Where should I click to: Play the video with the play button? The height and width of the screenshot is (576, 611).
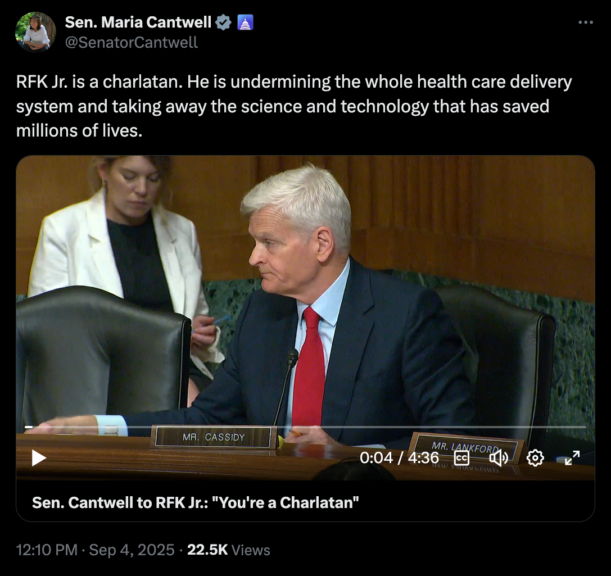pyautogui.click(x=39, y=457)
